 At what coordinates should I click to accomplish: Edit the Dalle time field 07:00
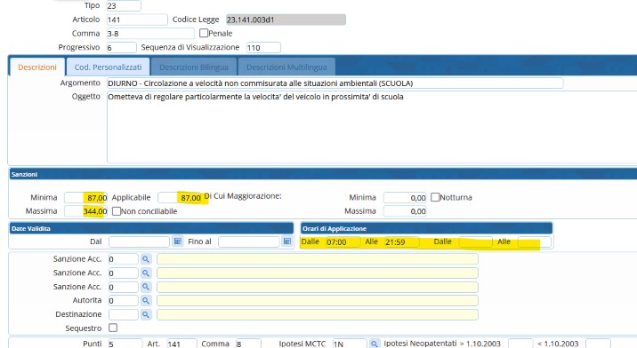pos(343,242)
